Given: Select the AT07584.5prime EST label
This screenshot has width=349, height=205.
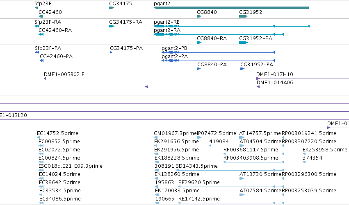Looking at the screenshot, I should [x=260, y=191].
